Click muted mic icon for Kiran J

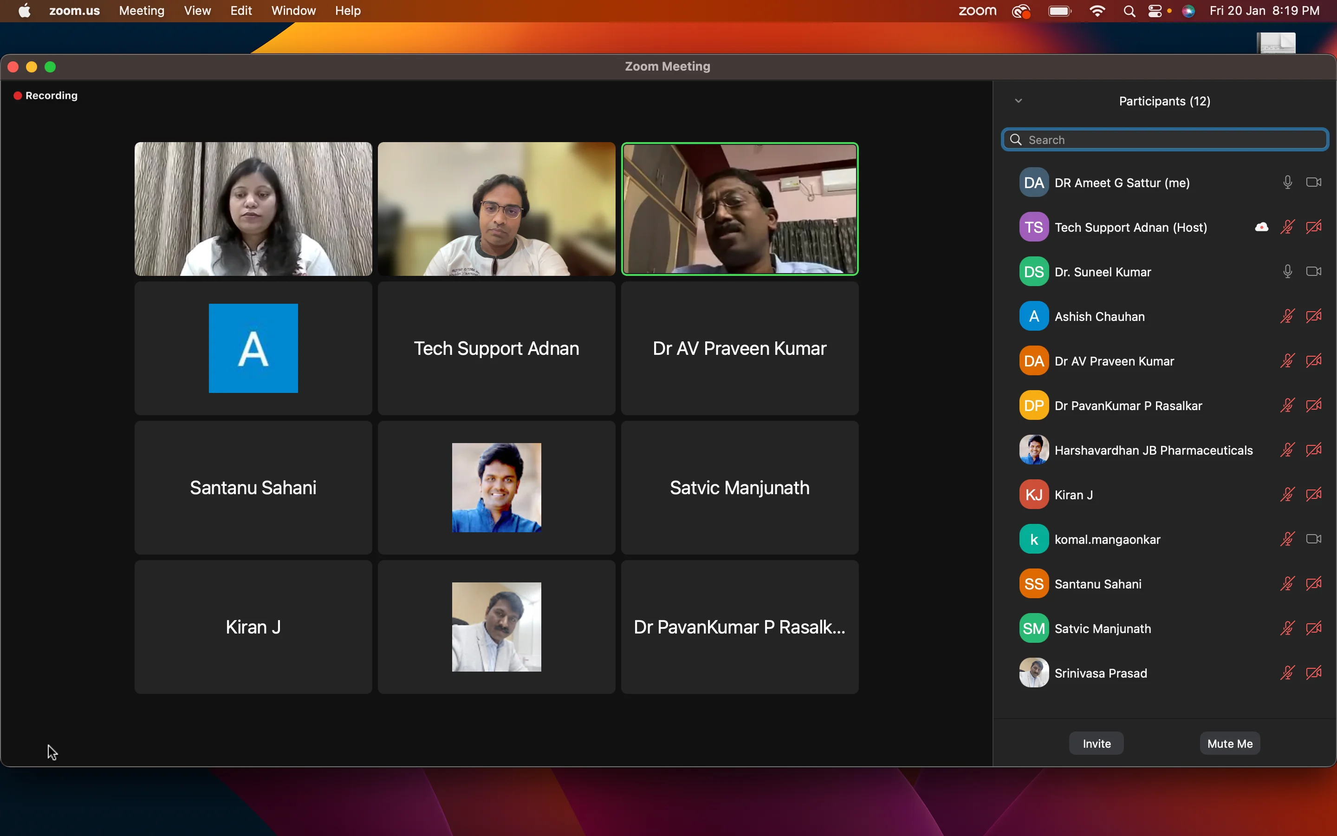pos(1287,495)
